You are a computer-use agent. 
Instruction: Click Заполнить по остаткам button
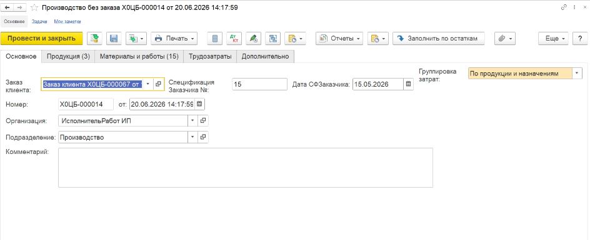[x=438, y=38]
